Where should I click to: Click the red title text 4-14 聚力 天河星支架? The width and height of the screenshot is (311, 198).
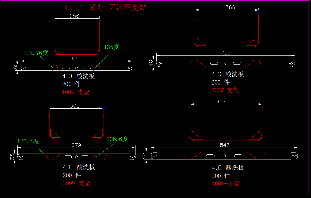(105, 8)
